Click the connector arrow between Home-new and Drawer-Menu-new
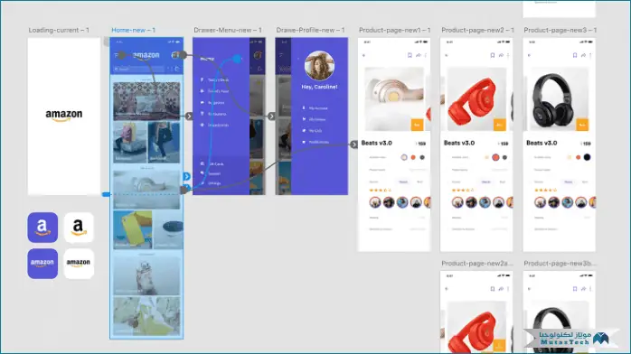Image resolution: width=631 pixels, height=354 pixels. pos(189,116)
